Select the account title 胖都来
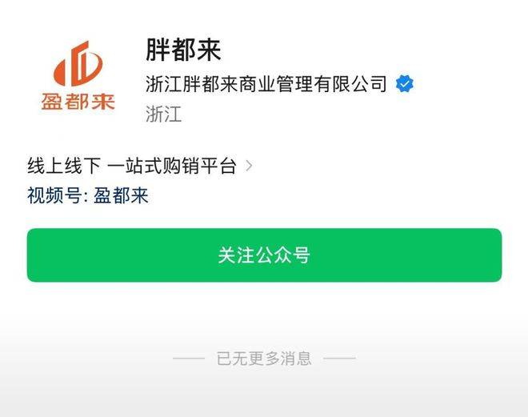 (x=183, y=50)
